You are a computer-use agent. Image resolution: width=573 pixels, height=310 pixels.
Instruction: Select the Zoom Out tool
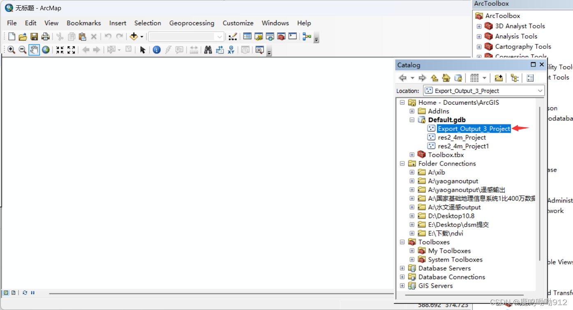pyautogui.click(x=23, y=50)
